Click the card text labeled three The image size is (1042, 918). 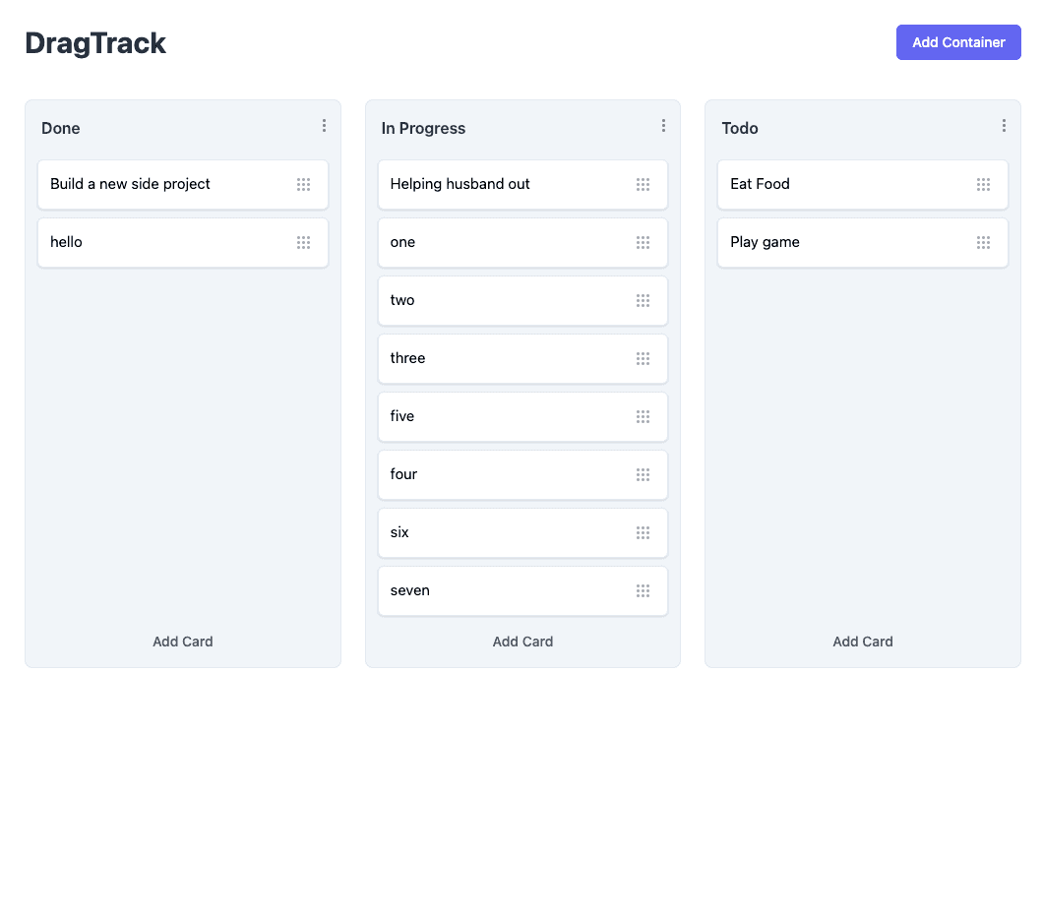[407, 358]
